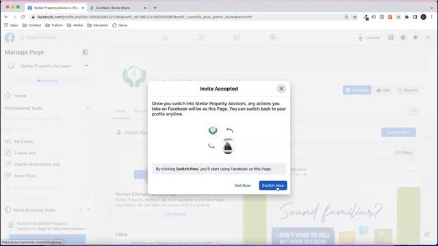Image resolution: width=438 pixels, height=246 pixels.
Task: Select the Posts tab on page
Action: click(x=120, y=111)
